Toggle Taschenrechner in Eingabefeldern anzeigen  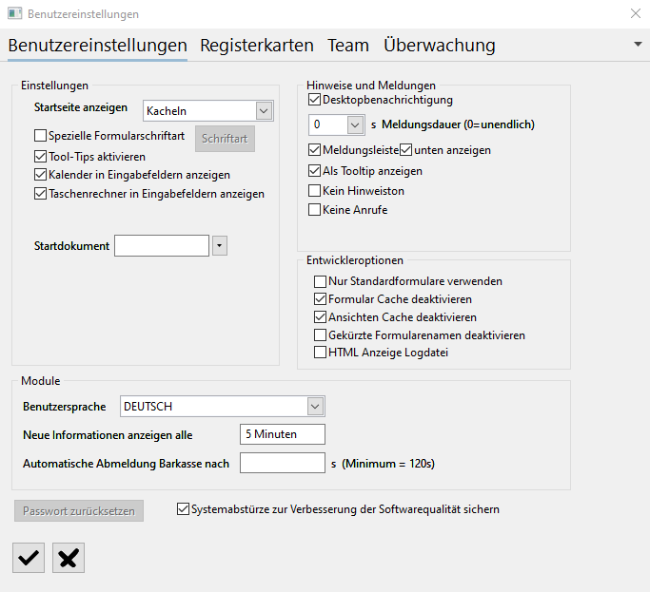(40, 193)
